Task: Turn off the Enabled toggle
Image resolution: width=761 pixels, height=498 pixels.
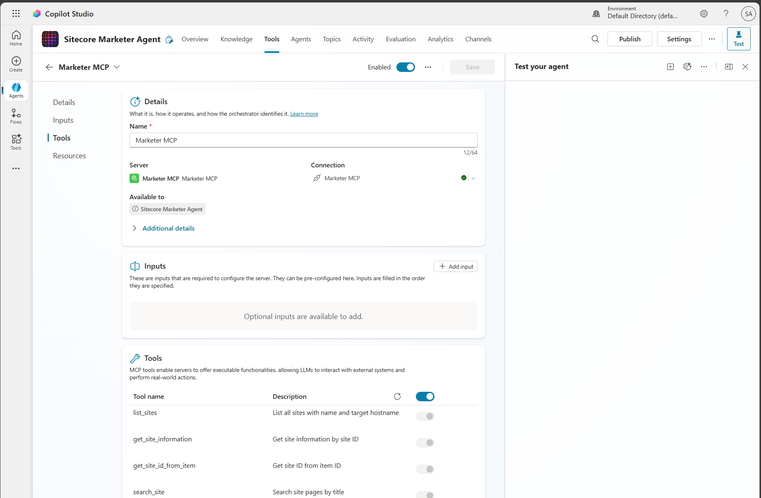Action: [x=406, y=67]
